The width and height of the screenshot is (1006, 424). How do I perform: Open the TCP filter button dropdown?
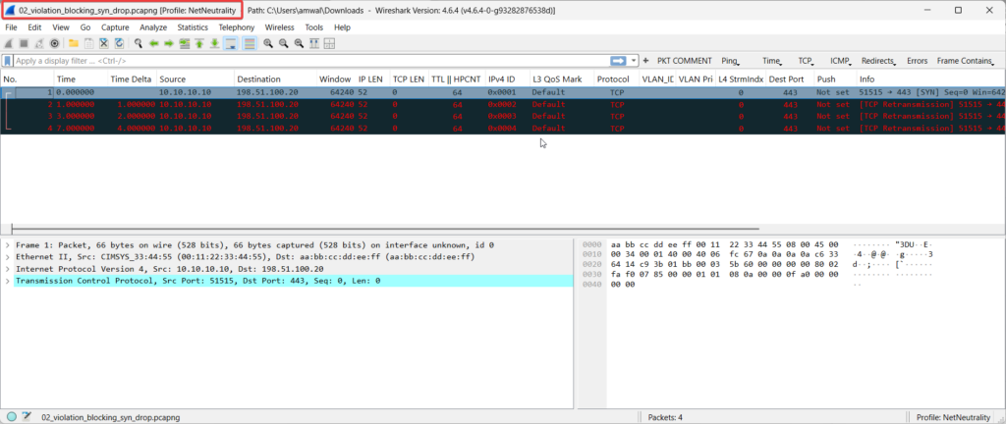[808, 61]
